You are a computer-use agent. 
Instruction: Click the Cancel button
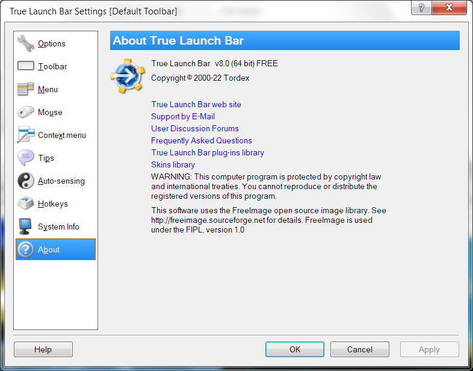(x=360, y=349)
